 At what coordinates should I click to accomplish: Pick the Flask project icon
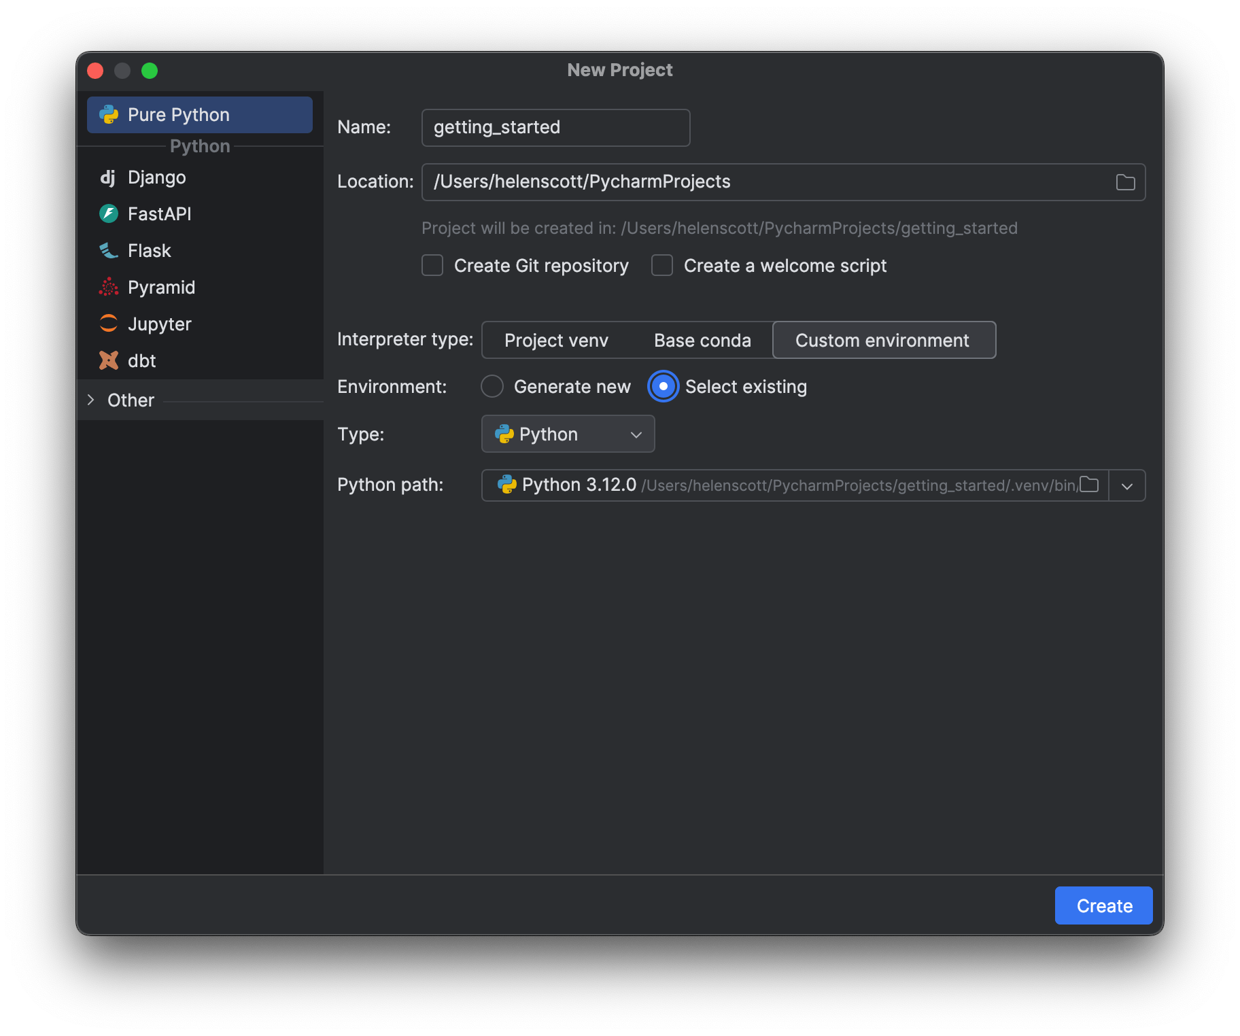(x=109, y=251)
